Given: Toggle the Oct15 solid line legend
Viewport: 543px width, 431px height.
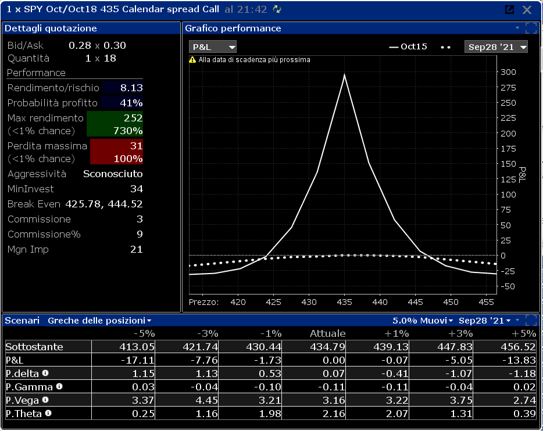Looking at the screenshot, I should tap(408, 46).
